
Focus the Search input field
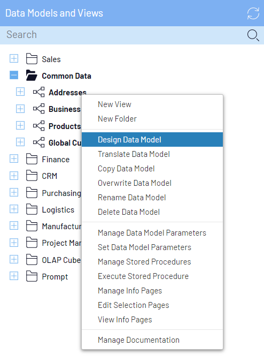[x=125, y=35]
